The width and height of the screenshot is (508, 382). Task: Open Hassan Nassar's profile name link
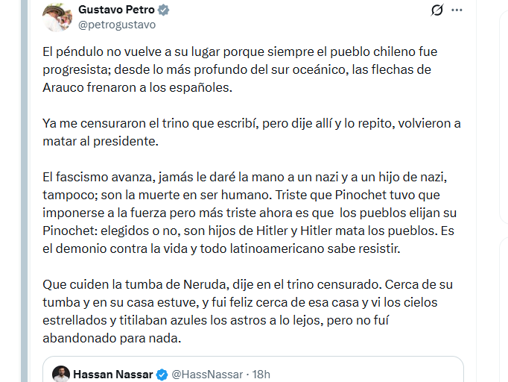113,374
